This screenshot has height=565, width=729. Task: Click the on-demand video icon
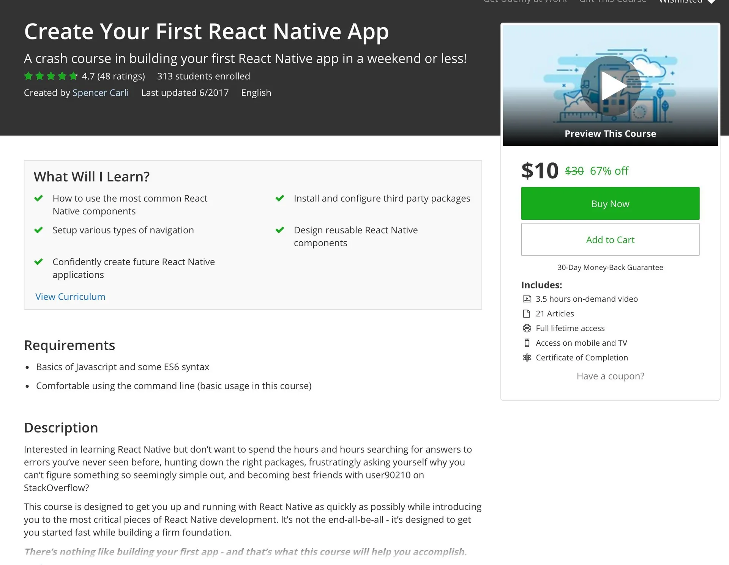pos(527,299)
